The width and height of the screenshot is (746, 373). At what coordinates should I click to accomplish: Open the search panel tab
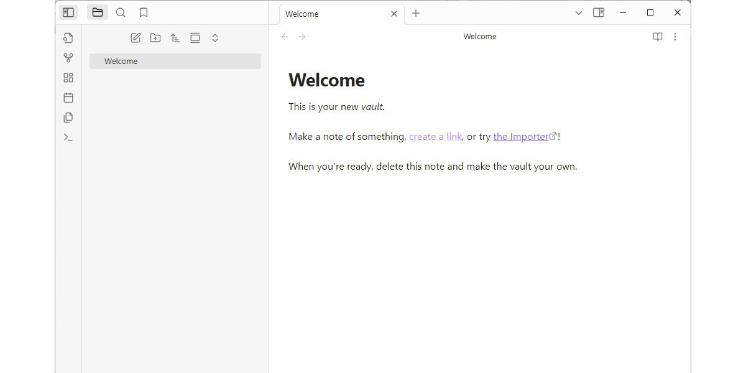point(121,12)
